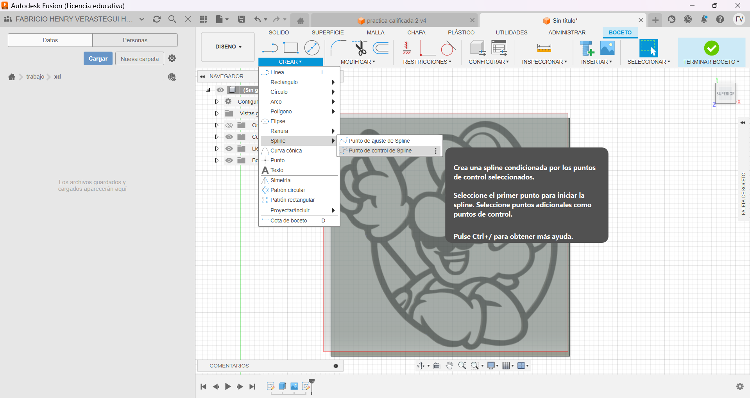Collapse the root component tree

click(x=208, y=90)
